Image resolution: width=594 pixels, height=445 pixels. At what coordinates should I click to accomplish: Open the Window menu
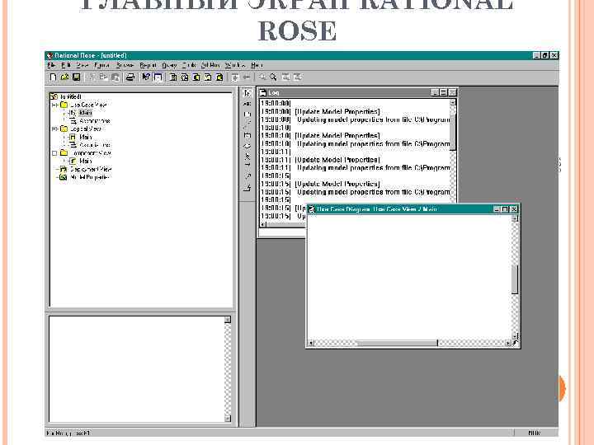[235, 65]
